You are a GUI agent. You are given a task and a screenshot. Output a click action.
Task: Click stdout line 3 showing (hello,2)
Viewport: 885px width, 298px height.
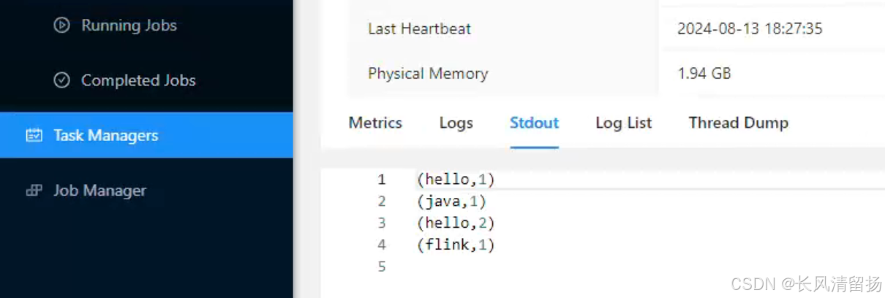coord(456,223)
